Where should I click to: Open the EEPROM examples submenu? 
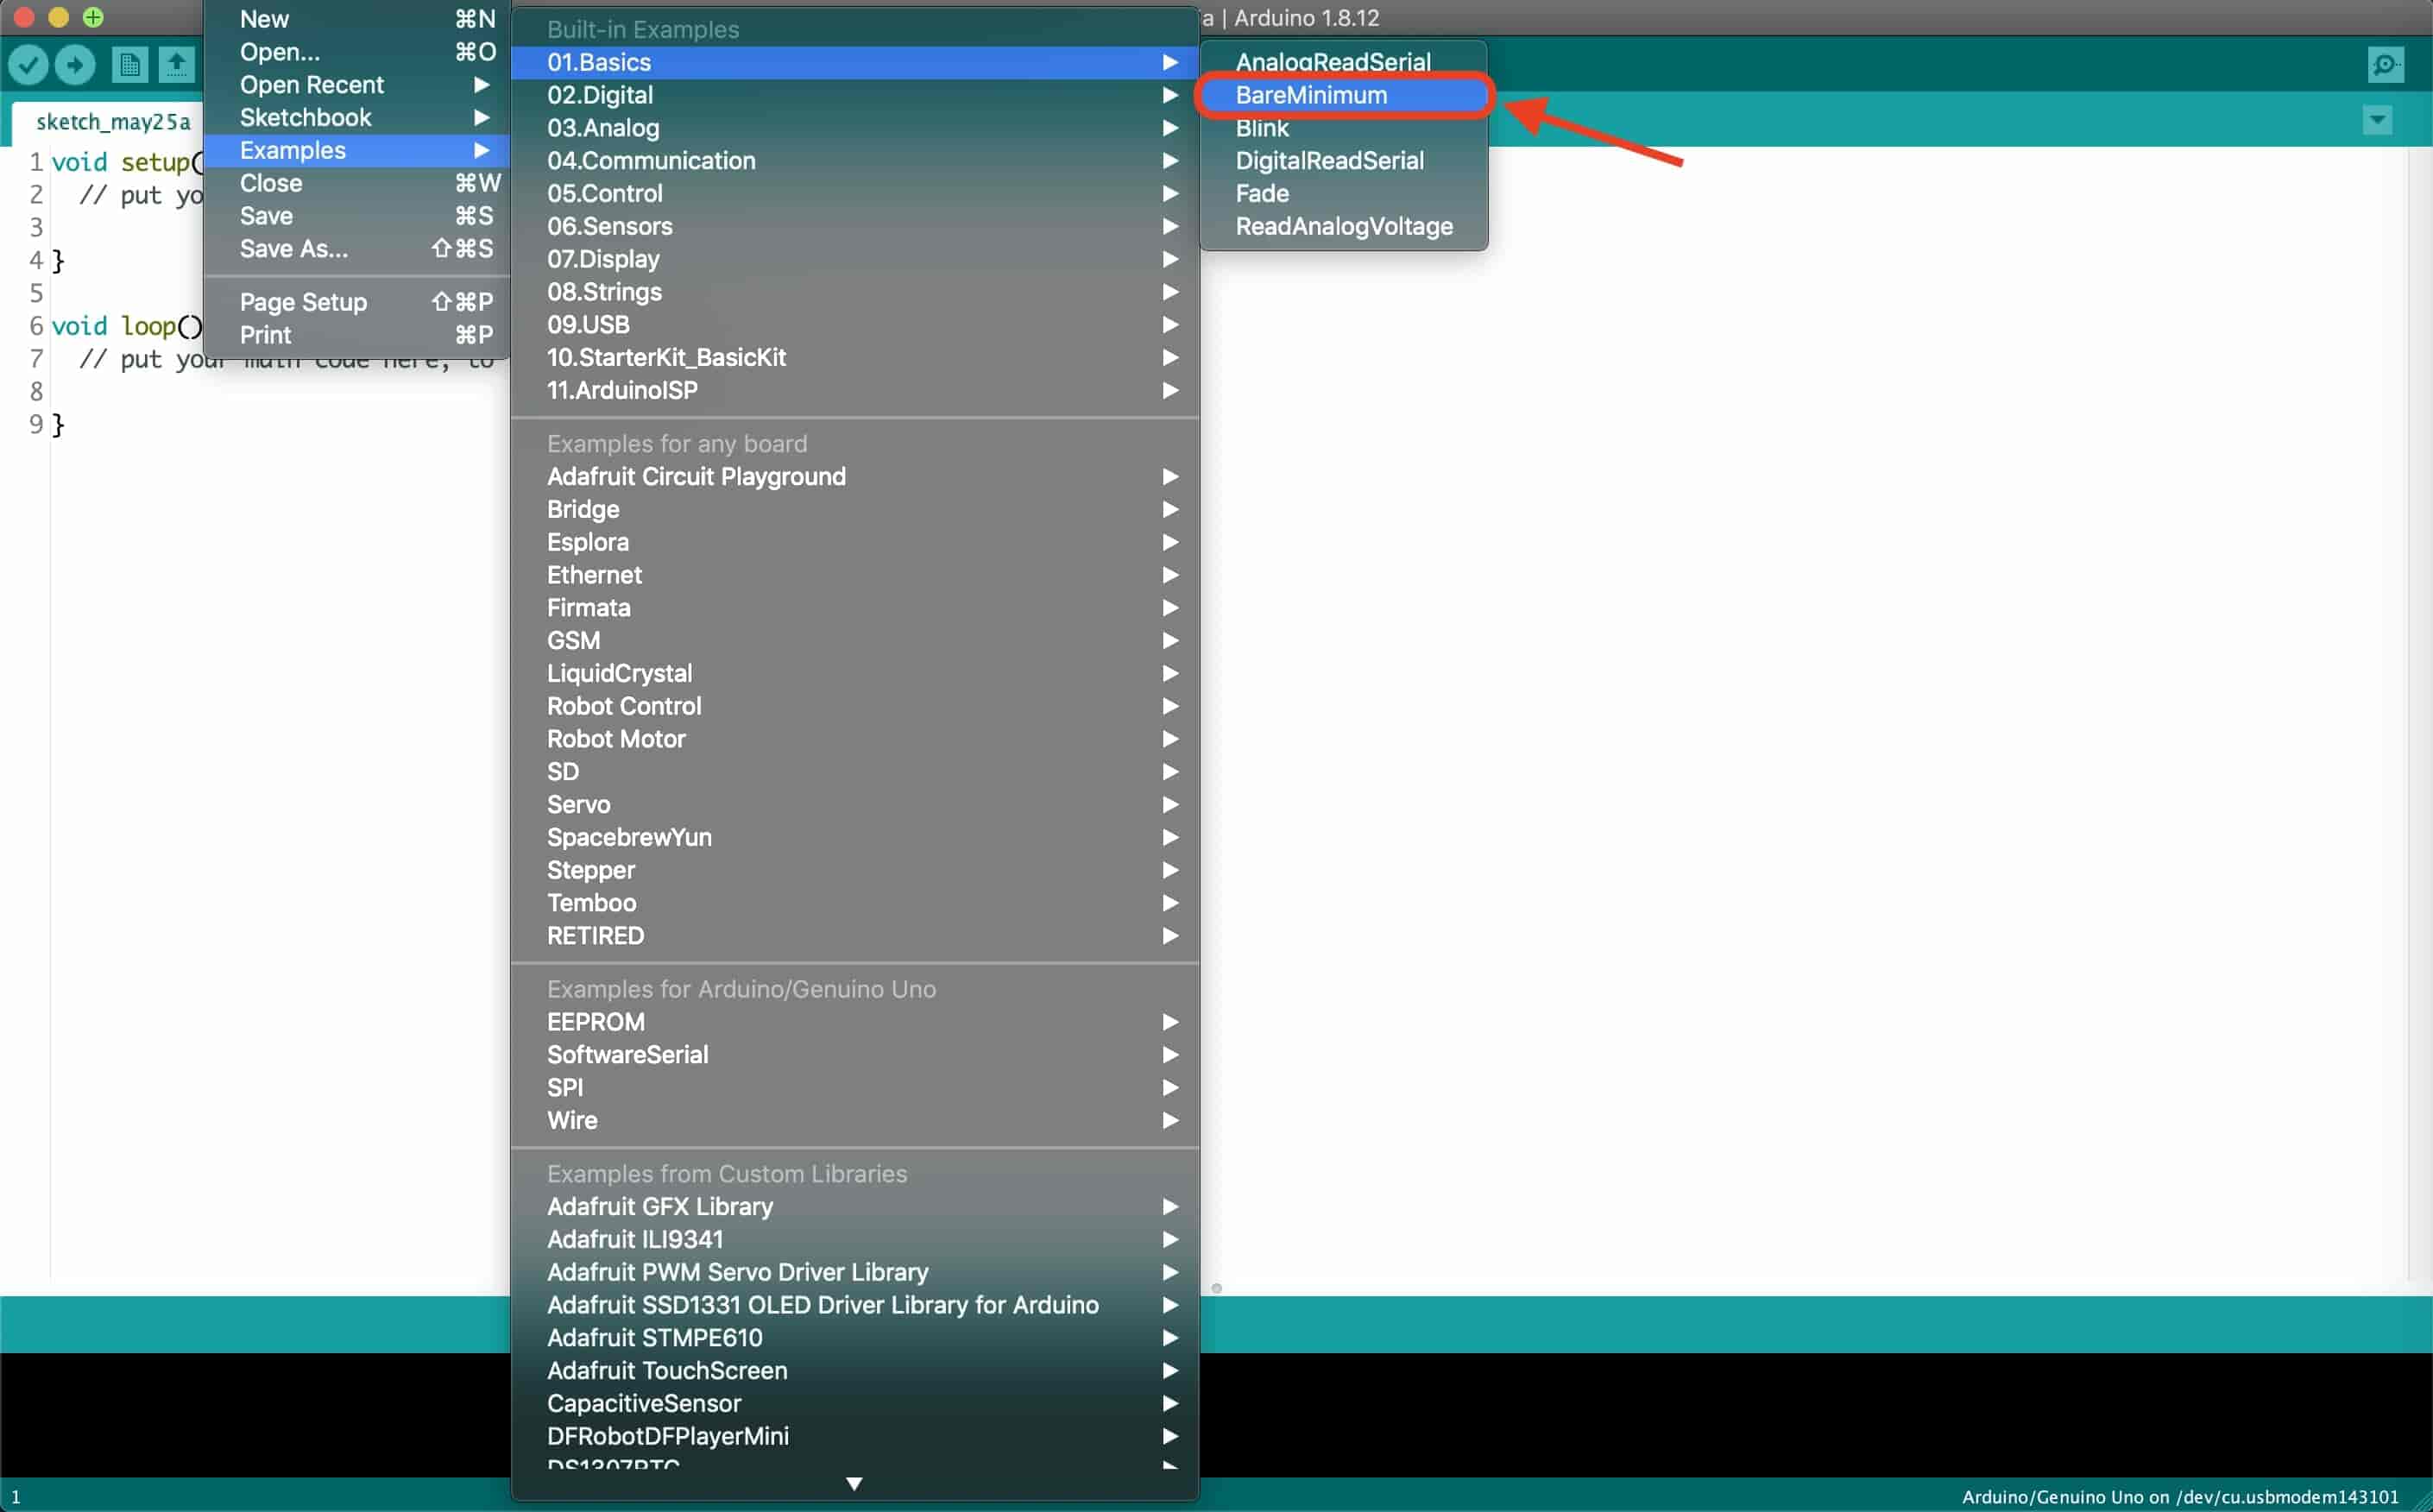[855, 1023]
